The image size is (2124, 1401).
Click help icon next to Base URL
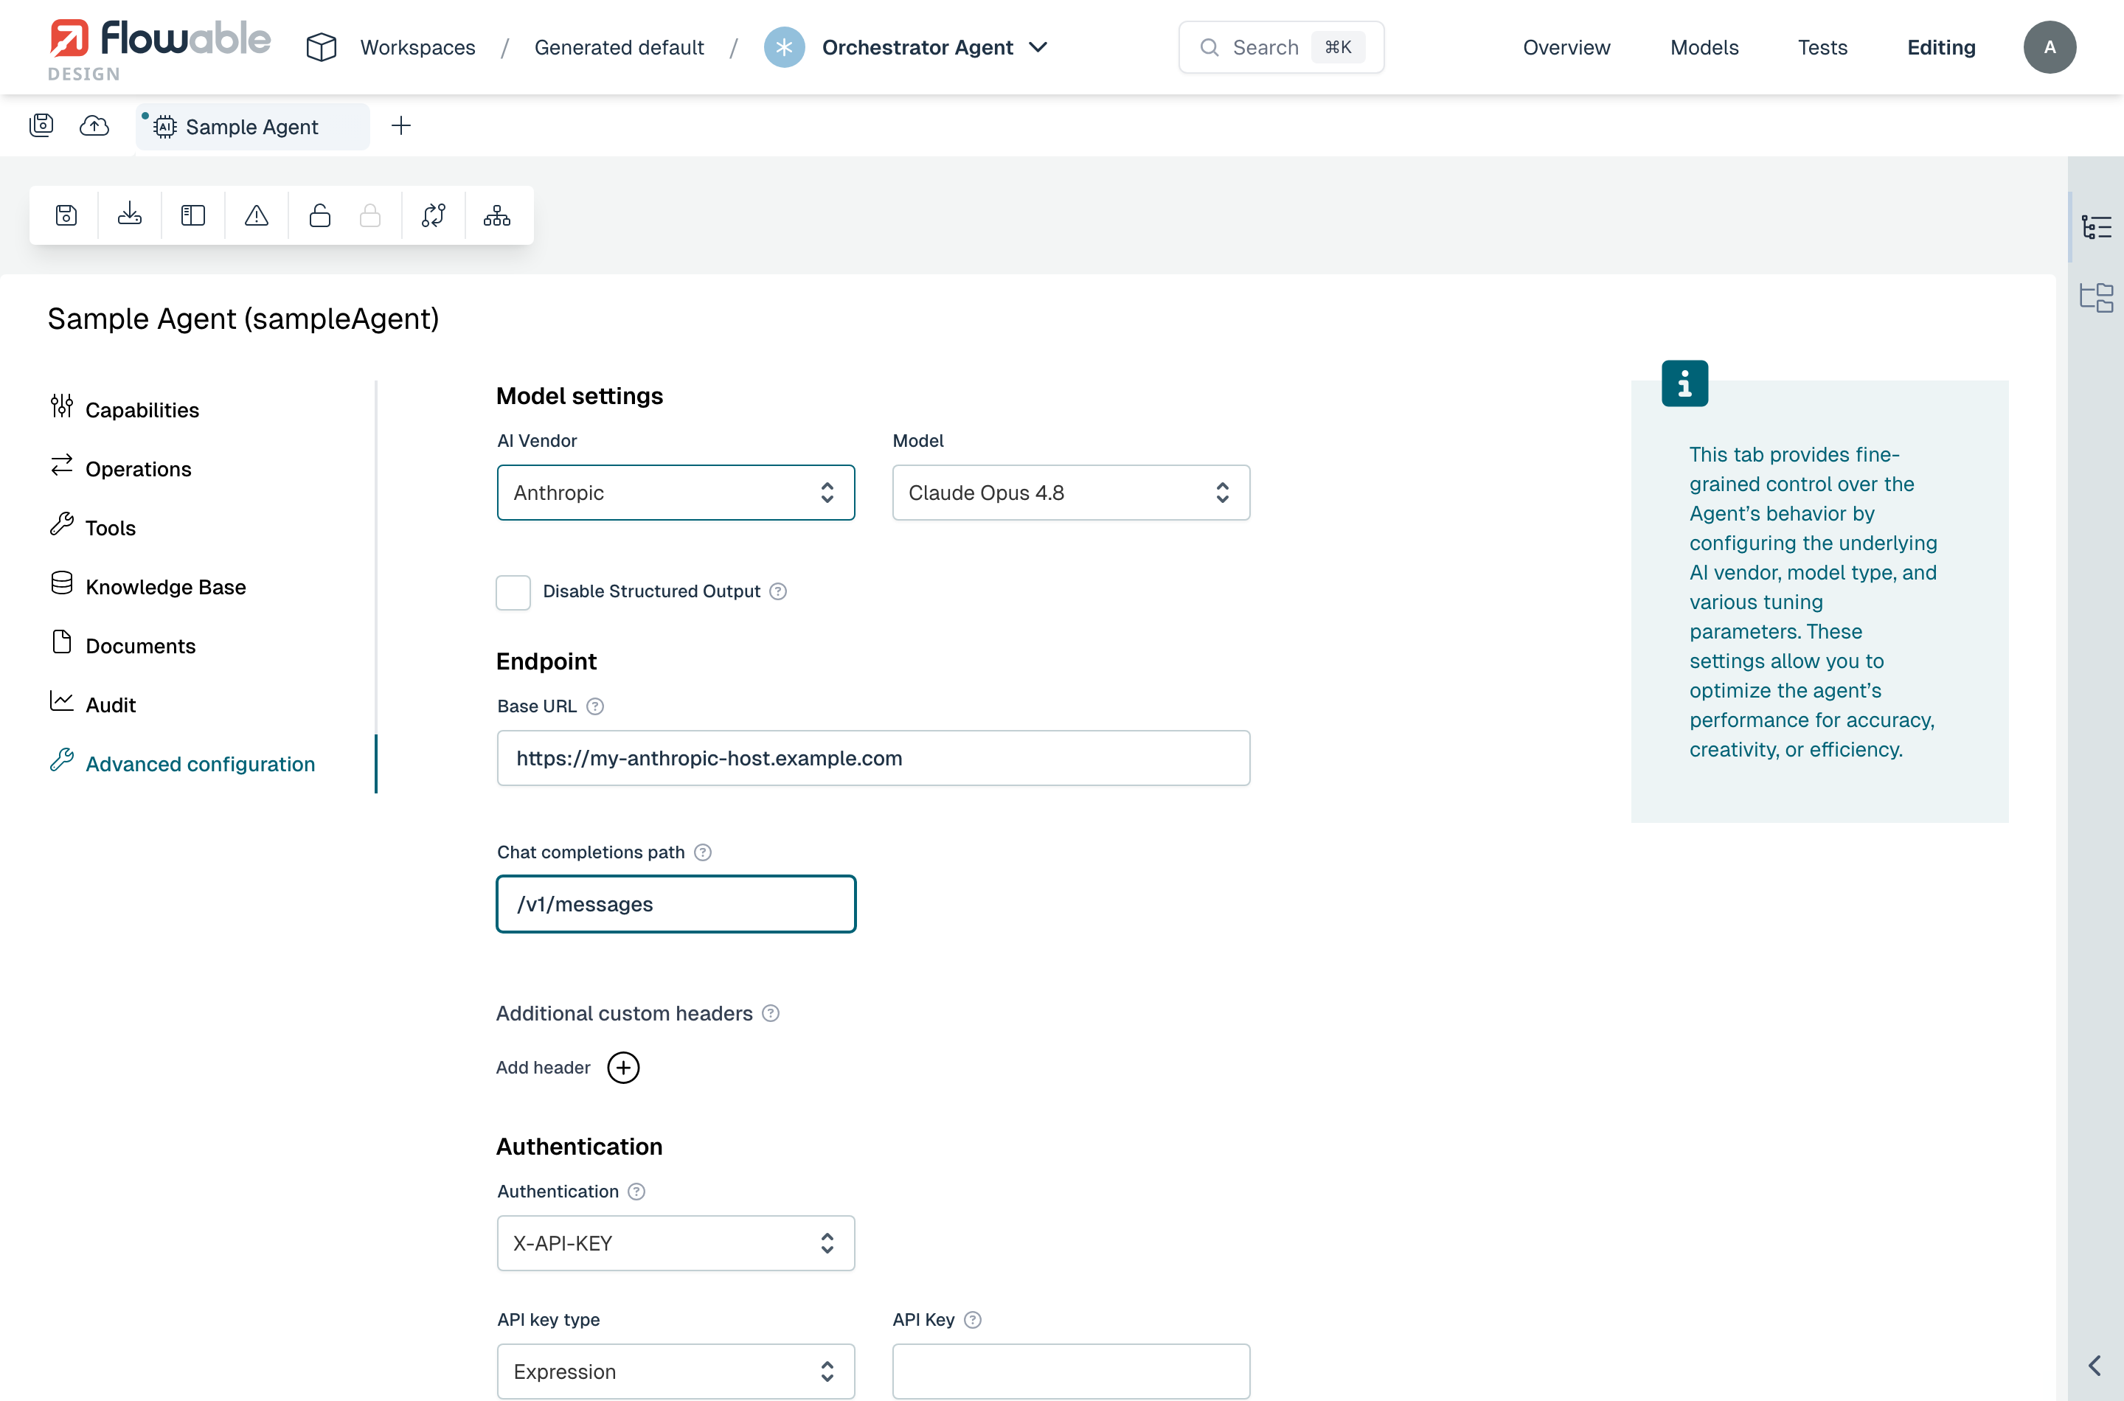(595, 706)
